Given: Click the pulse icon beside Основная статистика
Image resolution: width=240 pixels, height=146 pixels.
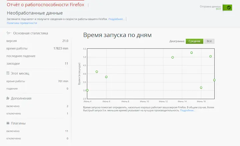Looking at the screenshot, I should point(9,33).
